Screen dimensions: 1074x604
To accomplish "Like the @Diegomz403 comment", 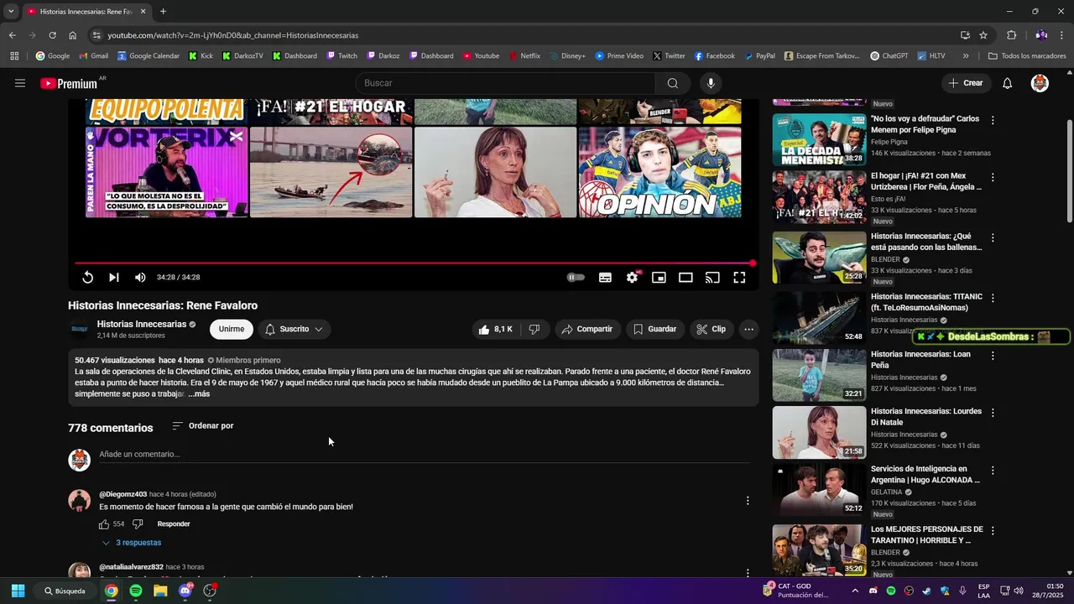I will (104, 524).
